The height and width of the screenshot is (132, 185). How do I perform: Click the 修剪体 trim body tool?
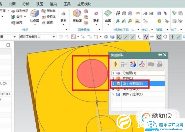[49, 17]
